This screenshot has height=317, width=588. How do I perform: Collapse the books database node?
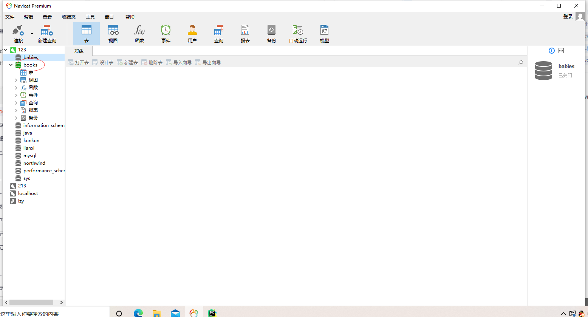pos(11,65)
